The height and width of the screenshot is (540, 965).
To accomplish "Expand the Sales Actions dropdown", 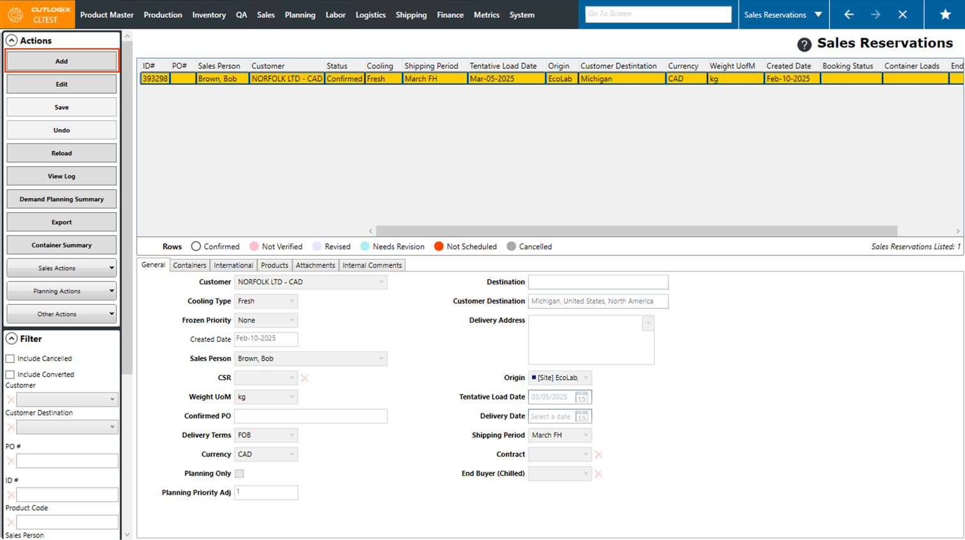I will (x=61, y=268).
